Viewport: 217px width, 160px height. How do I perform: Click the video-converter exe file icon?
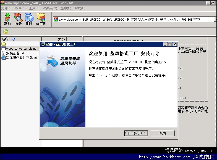click(4, 49)
